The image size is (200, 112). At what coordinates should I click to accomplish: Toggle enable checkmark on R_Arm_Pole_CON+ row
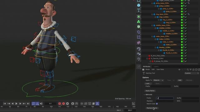(x=186, y=56)
